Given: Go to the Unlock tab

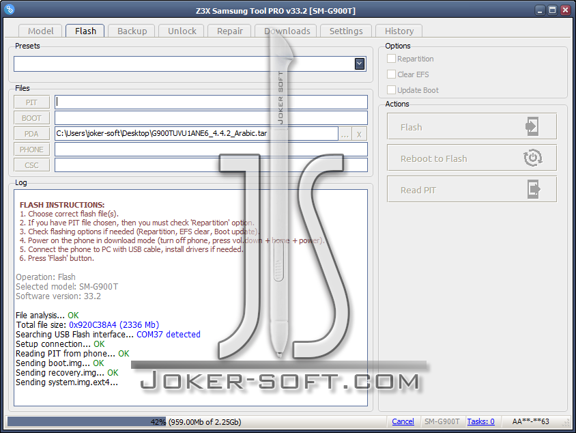Looking at the screenshot, I should pyautogui.click(x=182, y=31).
